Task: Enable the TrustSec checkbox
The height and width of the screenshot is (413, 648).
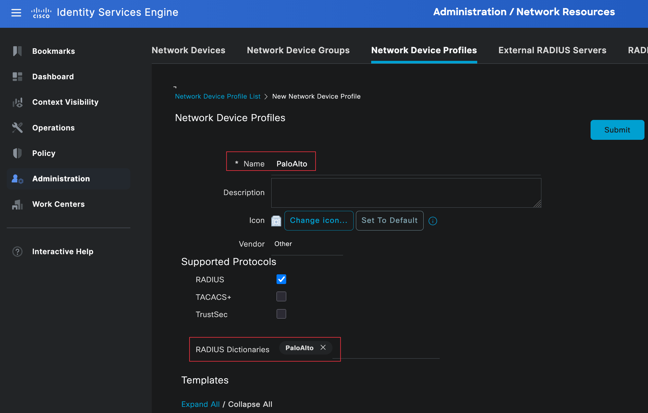Action: coord(281,314)
